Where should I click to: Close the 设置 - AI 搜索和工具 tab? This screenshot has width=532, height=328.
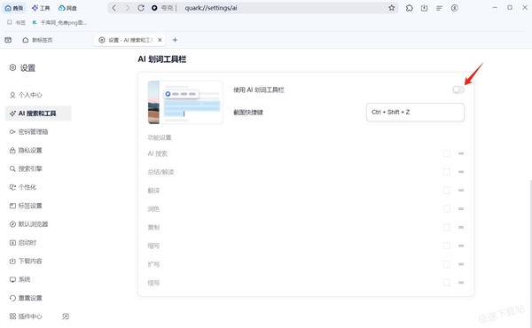tap(160, 40)
